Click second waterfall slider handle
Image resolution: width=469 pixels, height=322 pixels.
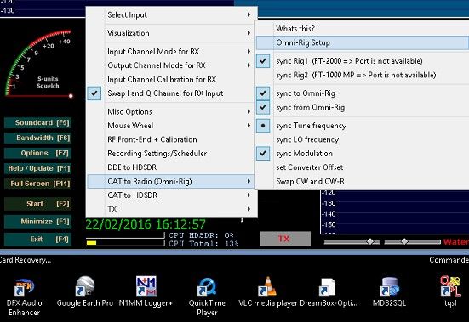404,241
